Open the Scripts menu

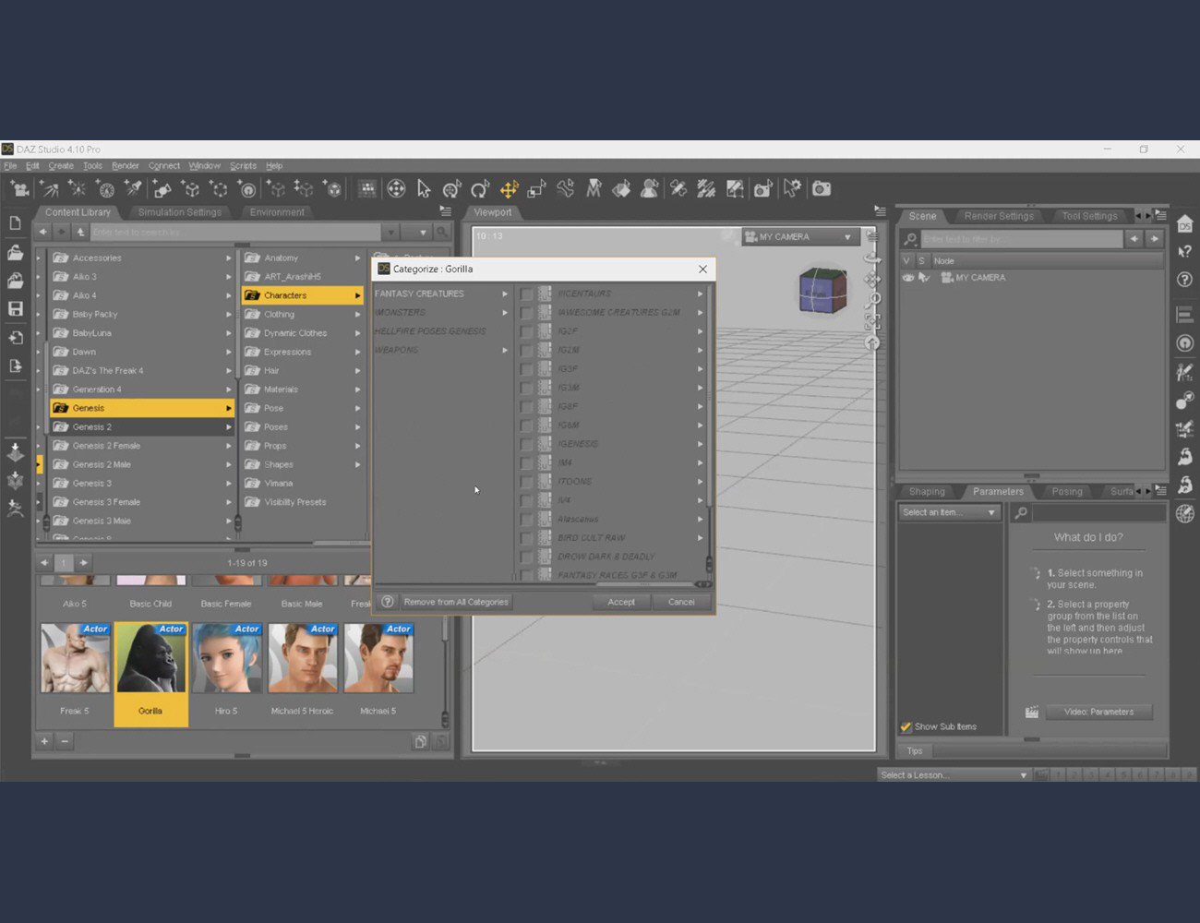tap(243, 166)
